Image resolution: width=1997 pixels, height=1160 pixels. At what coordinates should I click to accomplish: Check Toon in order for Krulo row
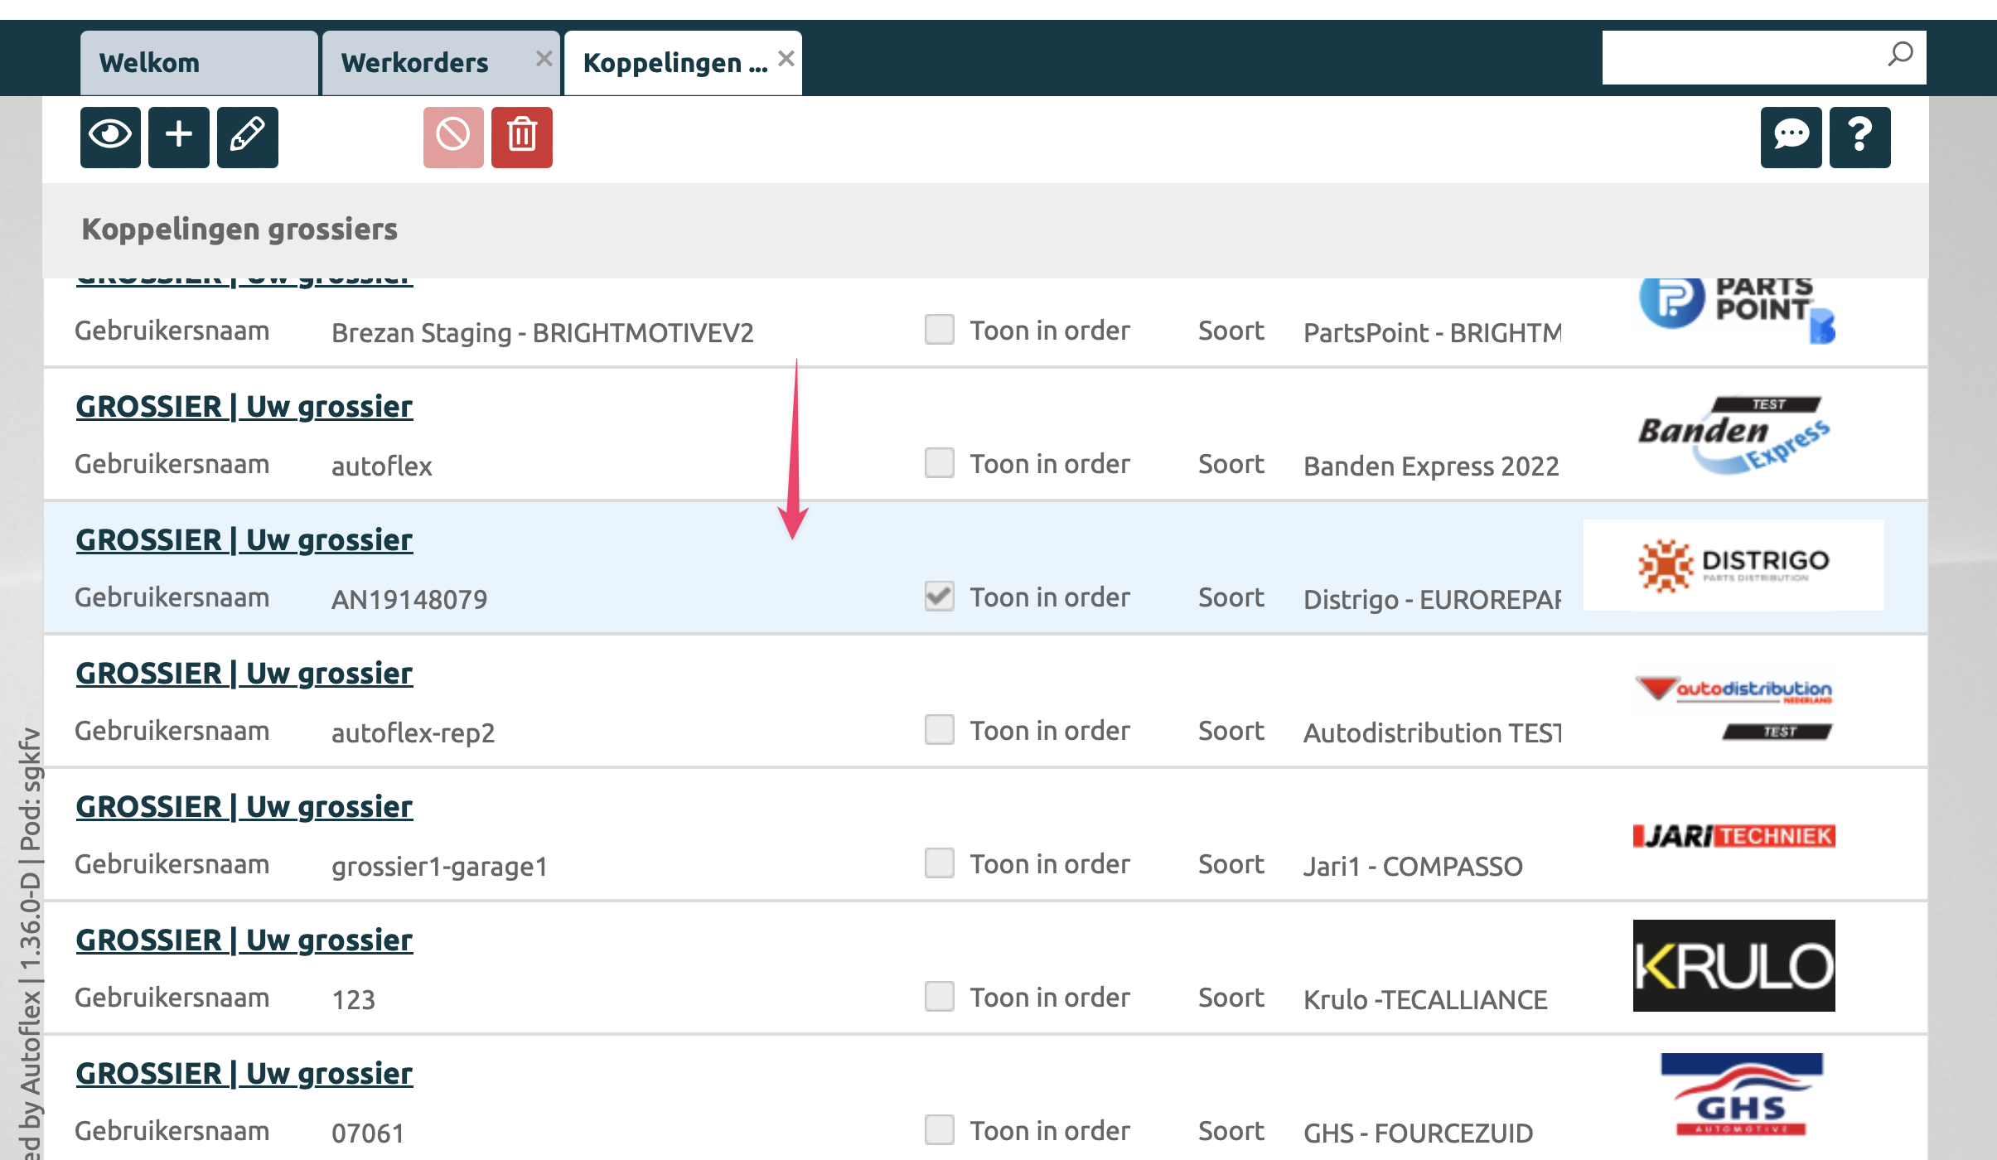click(x=939, y=997)
